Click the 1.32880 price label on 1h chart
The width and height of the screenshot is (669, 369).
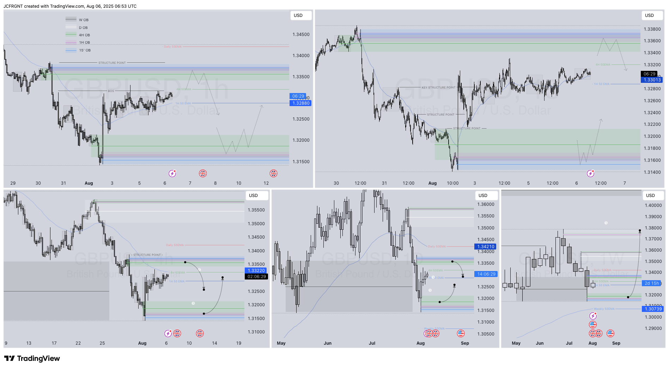click(300, 103)
